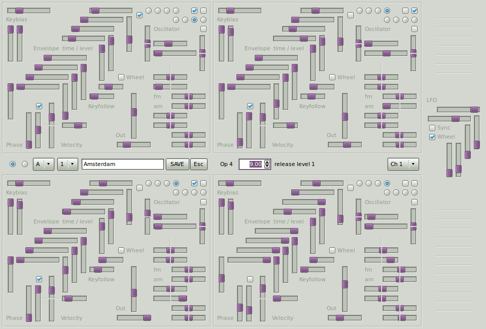This screenshot has width=486, height=329.
Task: Toggle the Oscillator checkbox in top-right panel
Action: pos(414,29)
